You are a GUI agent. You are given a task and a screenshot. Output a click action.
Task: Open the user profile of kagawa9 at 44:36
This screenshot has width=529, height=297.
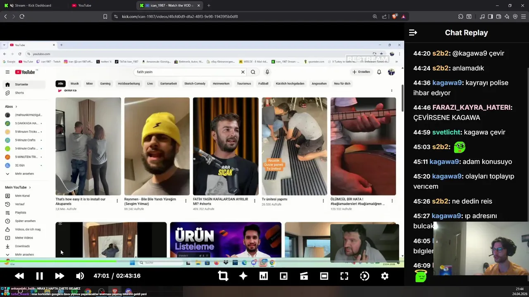(x=447, y=83)
